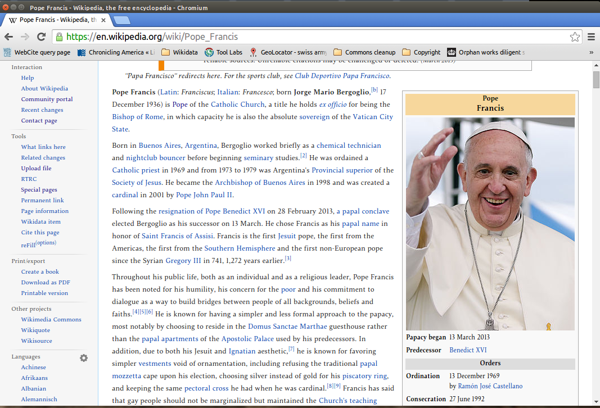Show more bookmarks with the chevron

pyautogui.click(x=591, y=52)
